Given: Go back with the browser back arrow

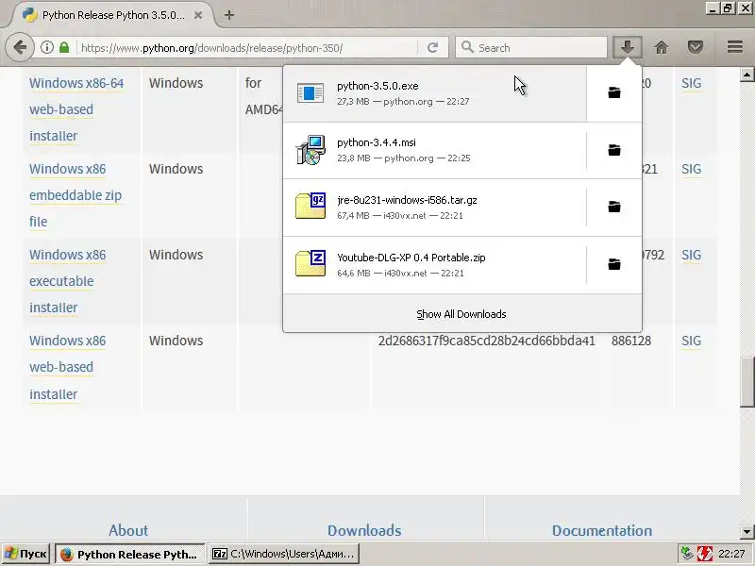Looking at the screenshot, I should click(20, 48).
